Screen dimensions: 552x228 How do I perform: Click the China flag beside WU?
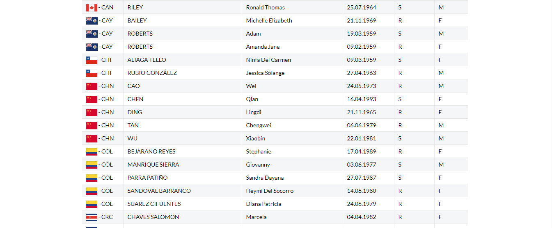[x=92, y=138]
